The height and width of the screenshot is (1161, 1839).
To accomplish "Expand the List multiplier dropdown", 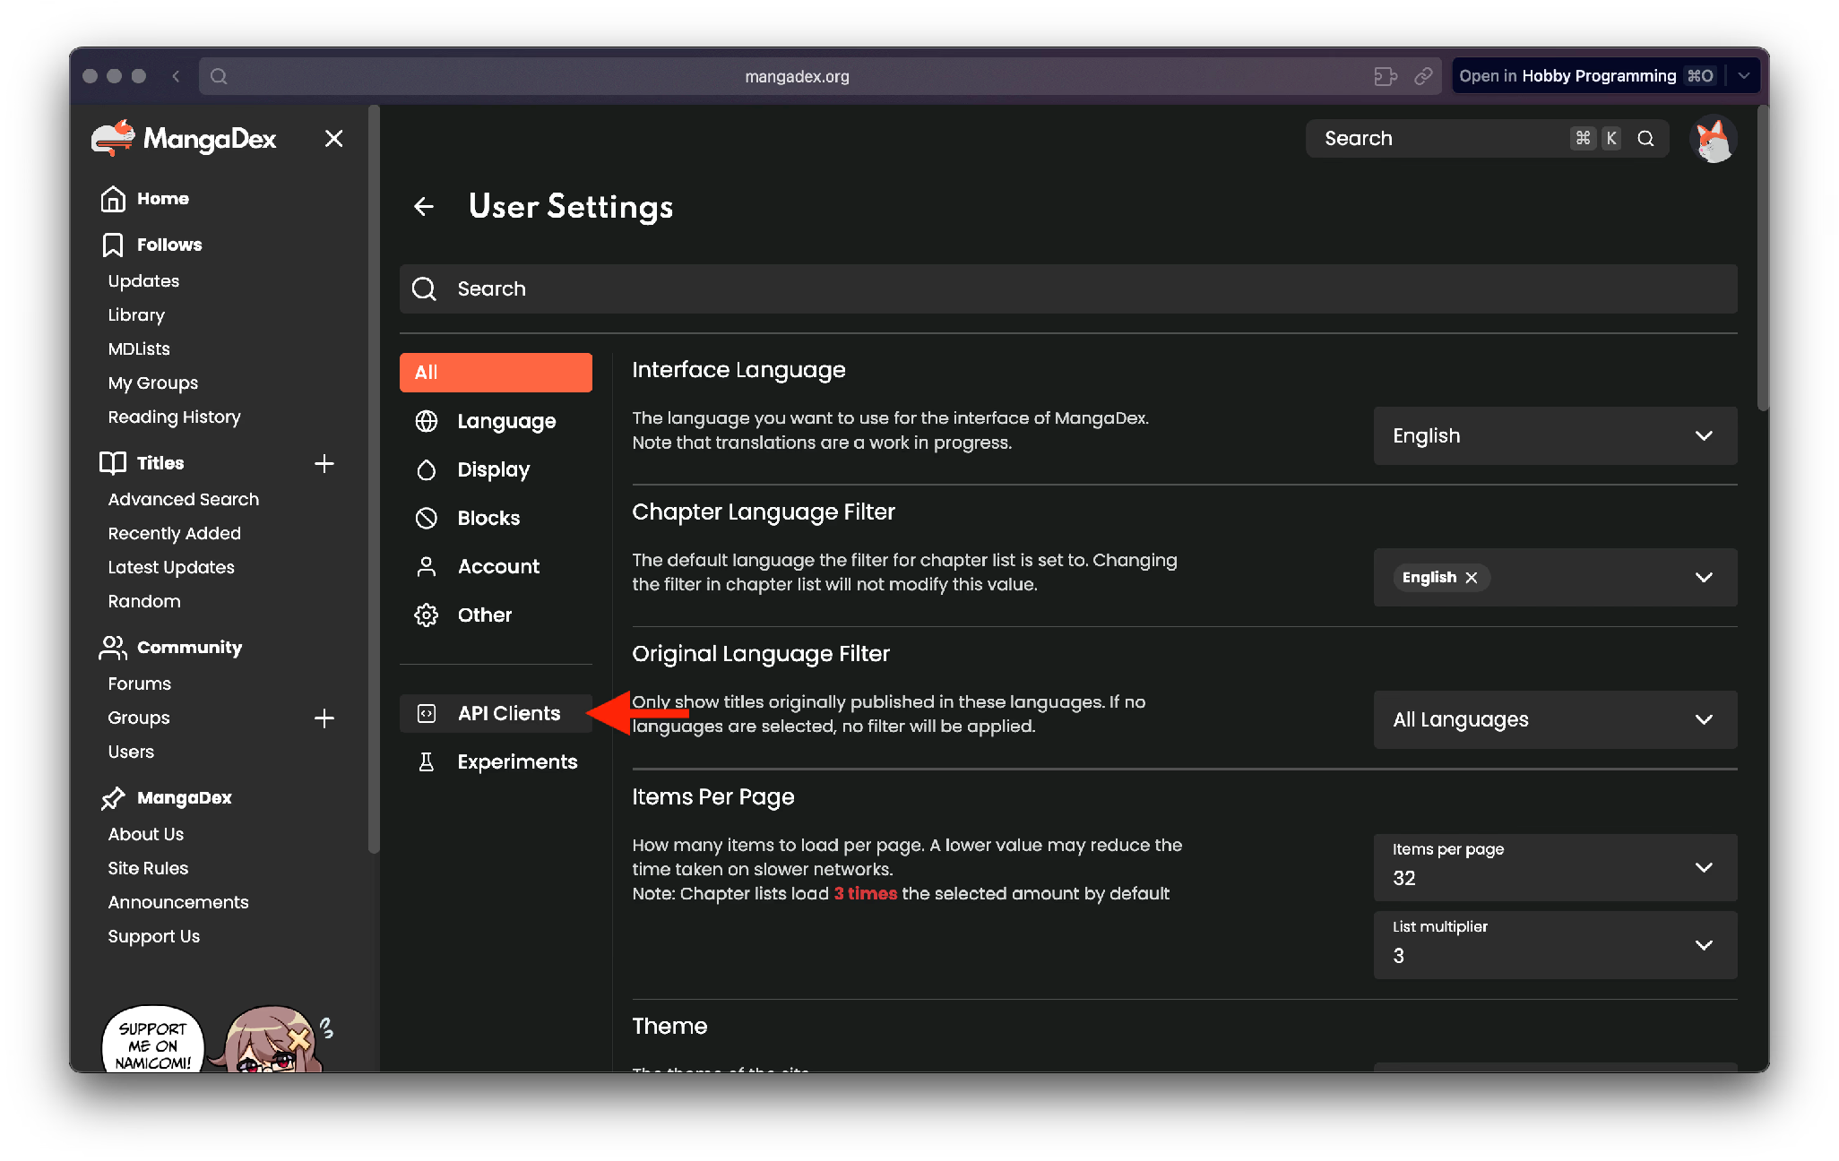I will coord(1554,945).
